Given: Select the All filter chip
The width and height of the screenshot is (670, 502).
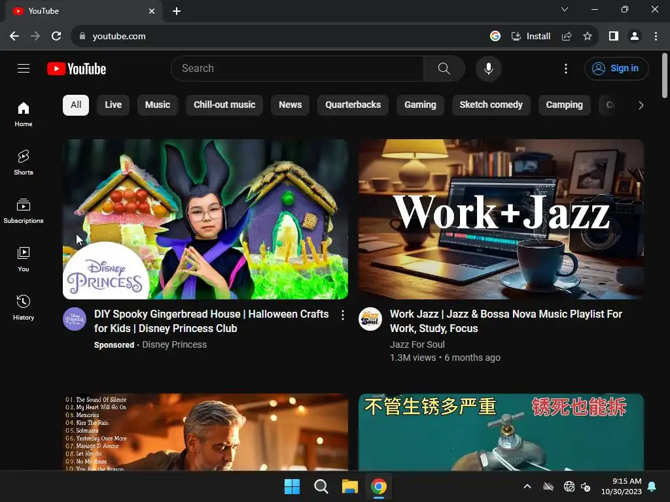Looking at the screenshot, I should click(76, 105).
